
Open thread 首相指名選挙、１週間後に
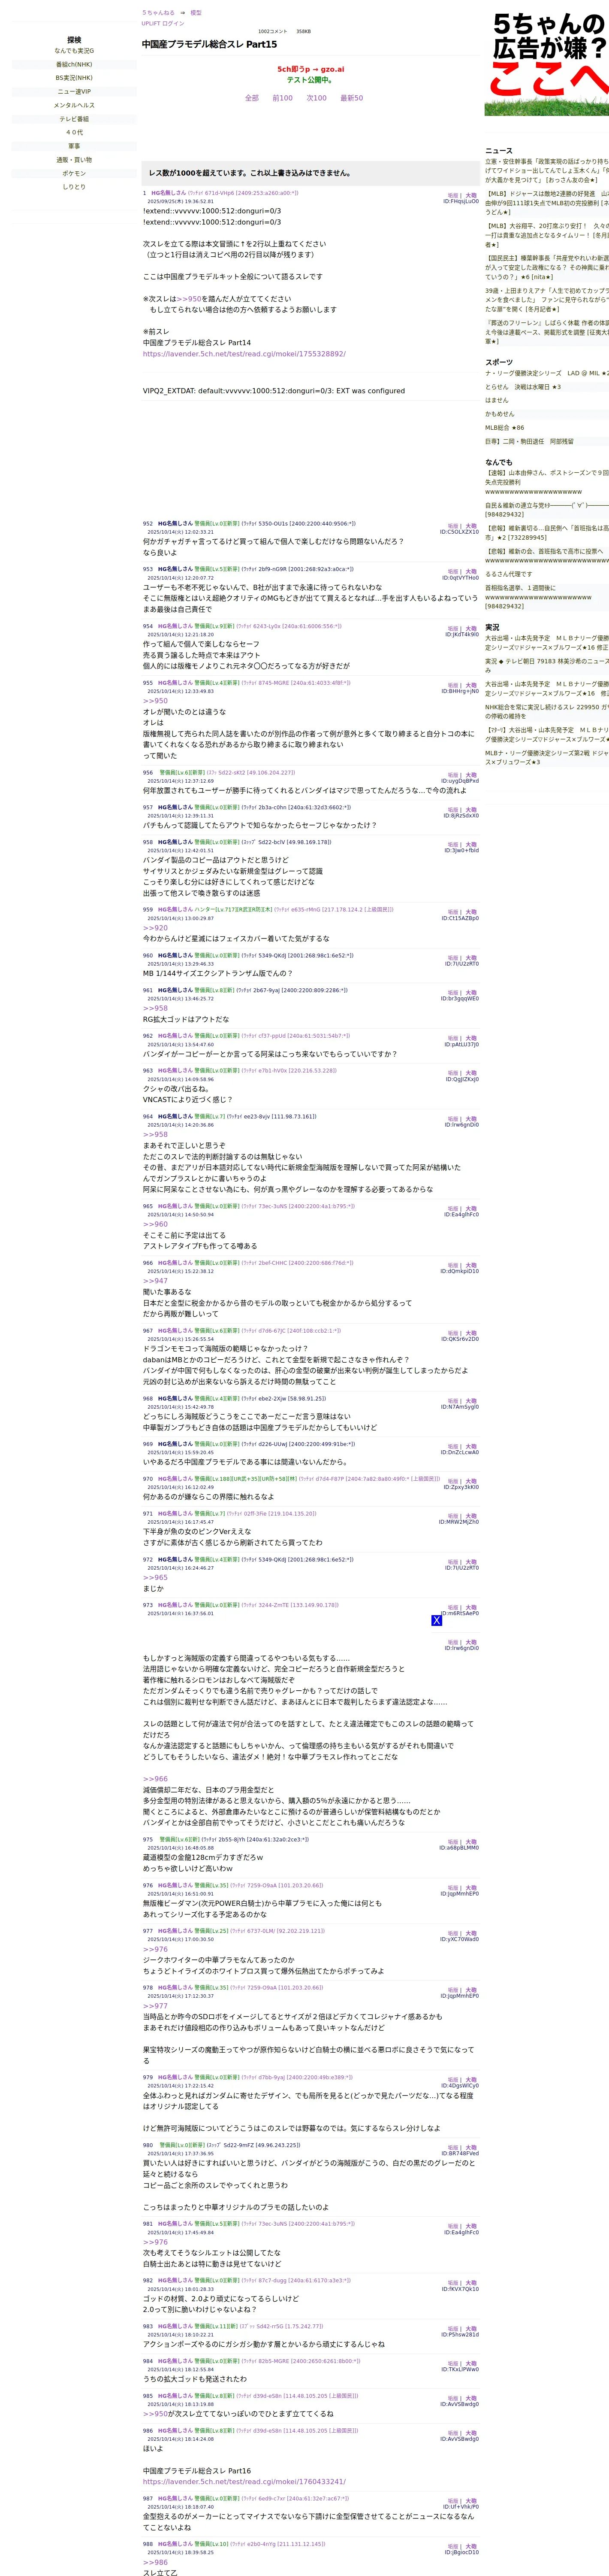(x=547, y=597)
